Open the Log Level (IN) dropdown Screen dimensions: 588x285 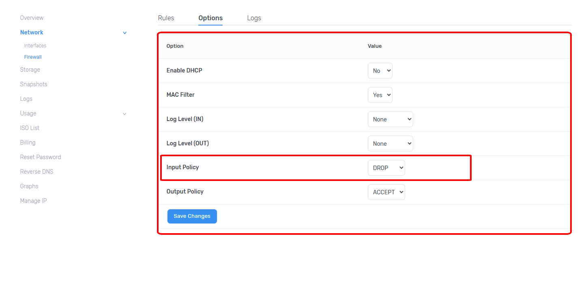point(390,119)
